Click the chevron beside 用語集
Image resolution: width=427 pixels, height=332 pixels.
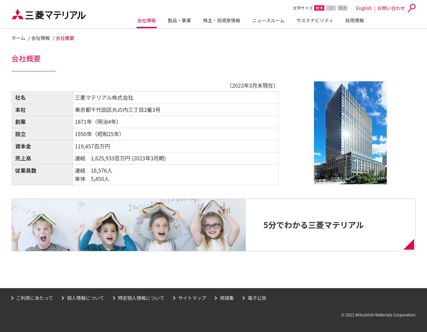tap(216, 298)
